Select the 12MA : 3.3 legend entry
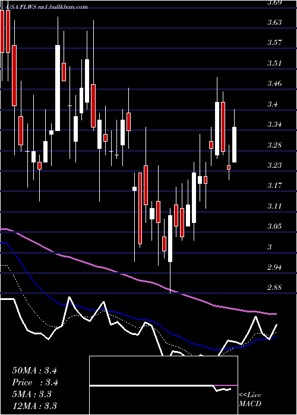Image resolution: width=297 pixels, height=415 pixels. [34, 406]
